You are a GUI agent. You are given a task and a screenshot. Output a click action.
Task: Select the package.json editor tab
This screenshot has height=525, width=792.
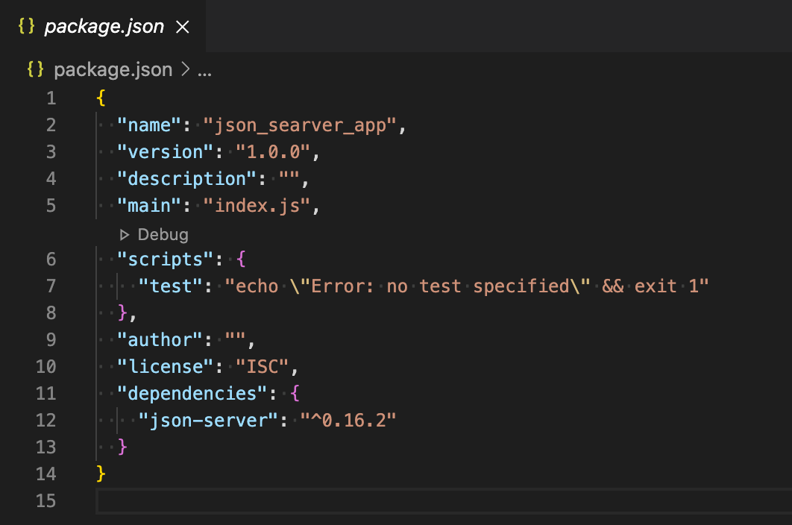click(x=103, y=26)
